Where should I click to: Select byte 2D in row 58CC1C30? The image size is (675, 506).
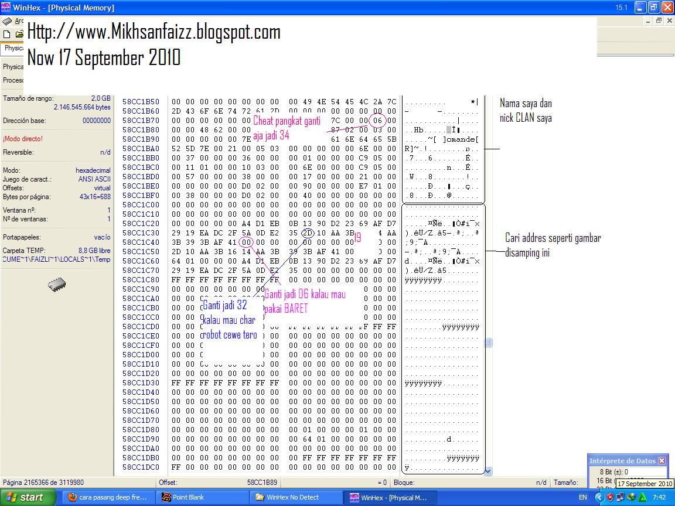point(308,233)
